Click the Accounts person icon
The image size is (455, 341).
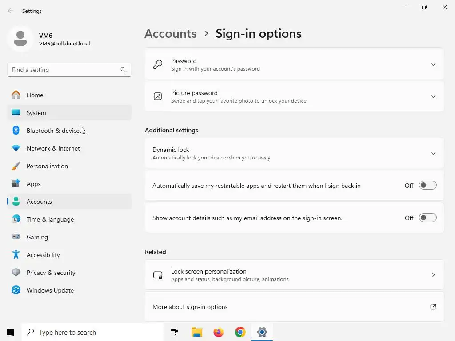click(x=16, y=201)
